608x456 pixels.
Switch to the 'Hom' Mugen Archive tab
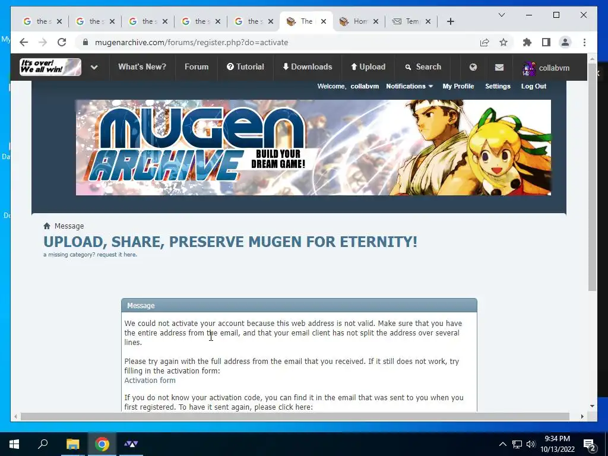tap(359, 21)
